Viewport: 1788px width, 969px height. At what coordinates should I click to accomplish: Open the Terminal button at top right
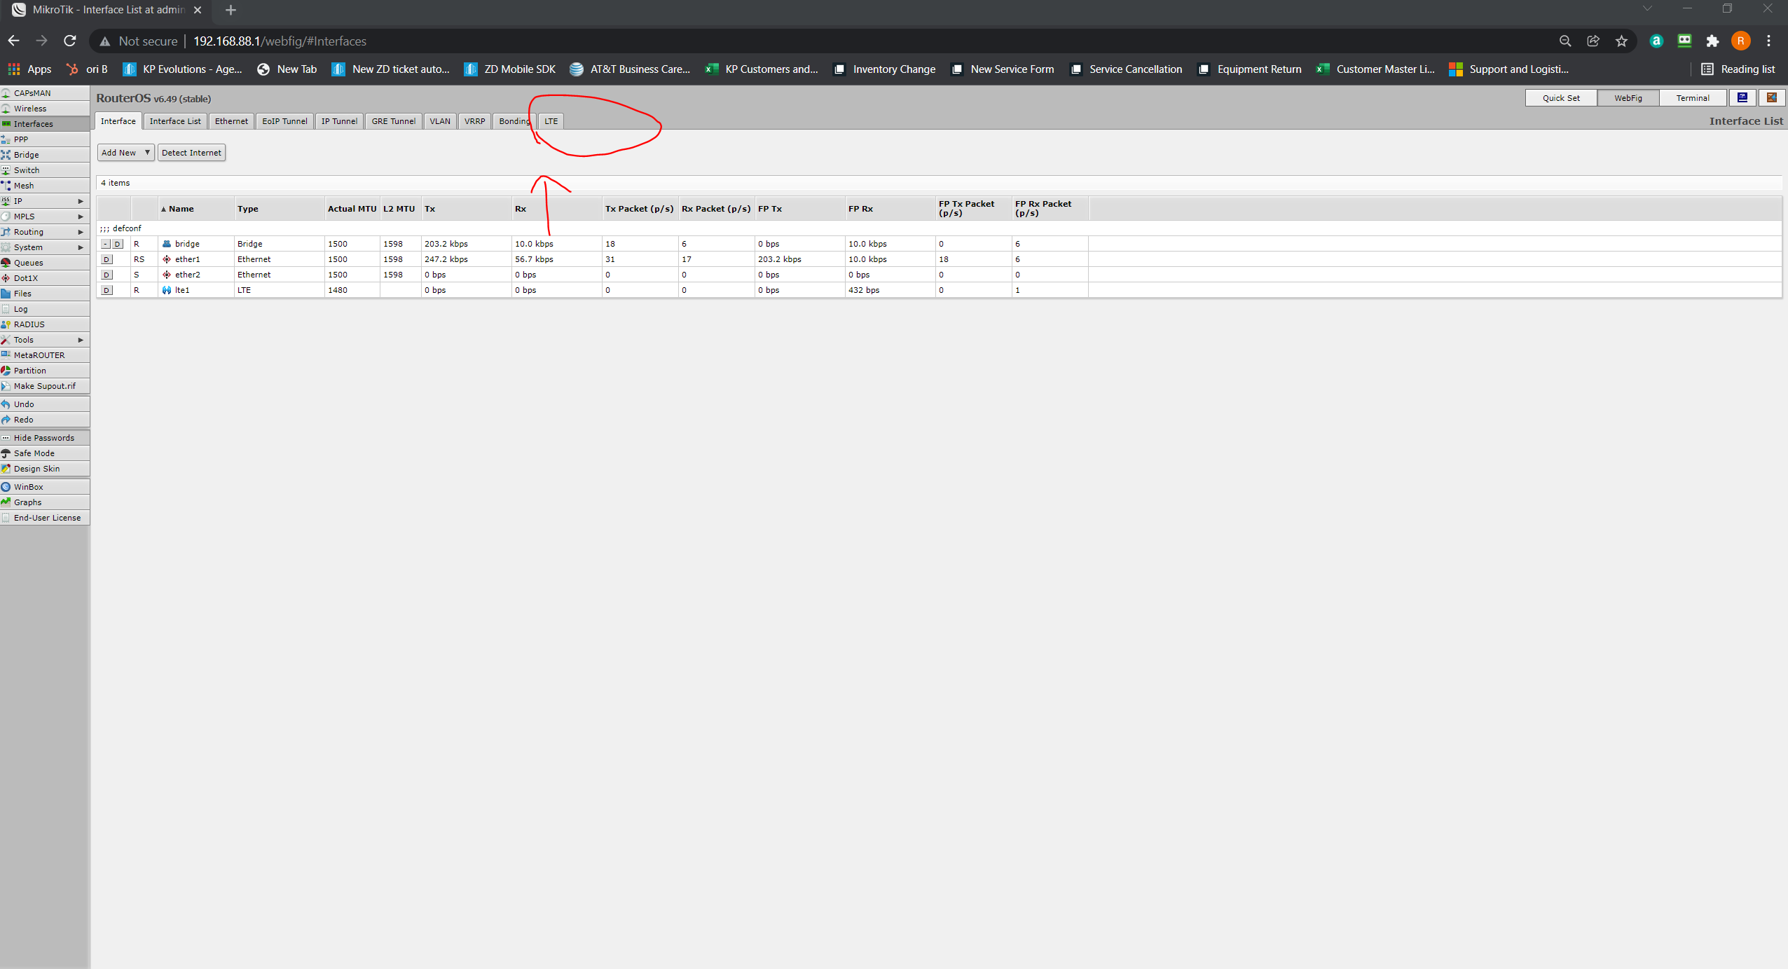pyautogui.click(x=1692, y=98)
